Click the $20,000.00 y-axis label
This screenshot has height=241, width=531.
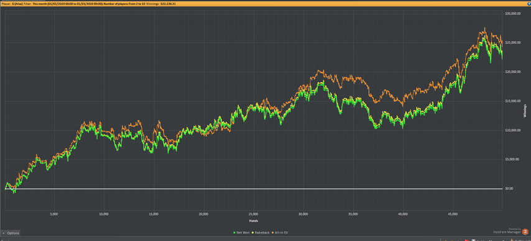pyautogui.click(x=512, y=72)
